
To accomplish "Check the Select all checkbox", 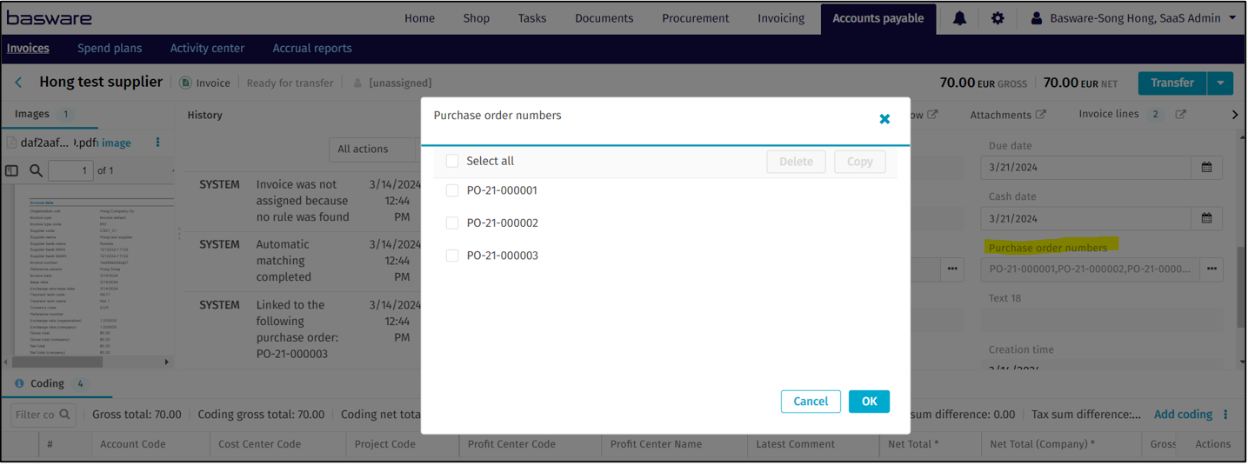I will (x=452, y=161).
